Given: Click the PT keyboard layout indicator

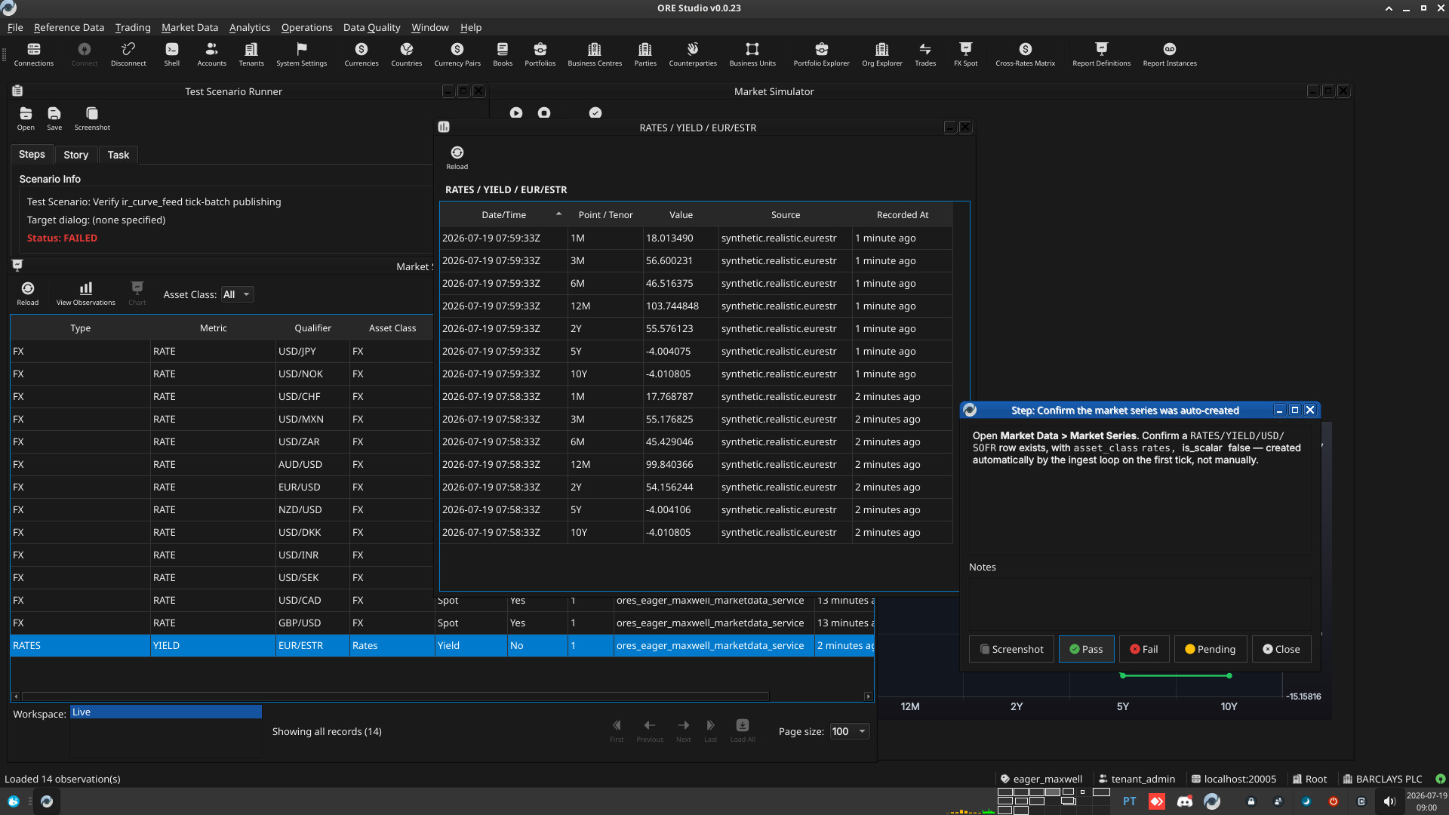Looking at the screenshot, I should [x=1129, y=801].
